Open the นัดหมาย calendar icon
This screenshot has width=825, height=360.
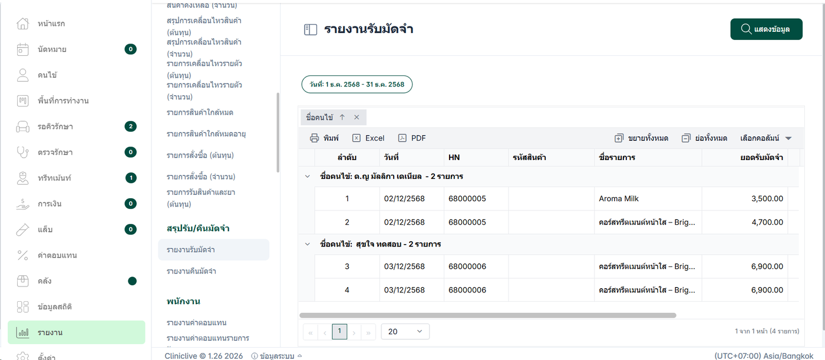tap(22, 49)
